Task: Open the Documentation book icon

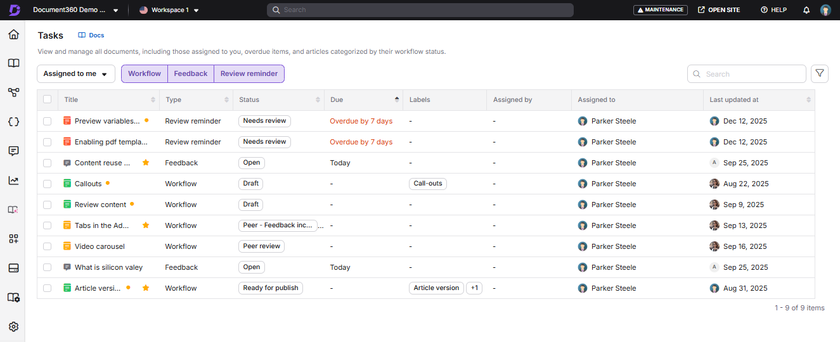Action: coord(13,63)
